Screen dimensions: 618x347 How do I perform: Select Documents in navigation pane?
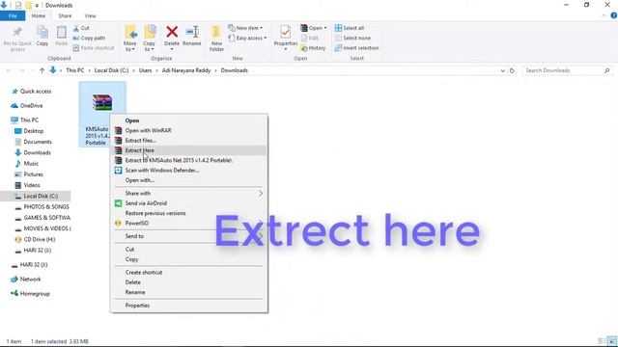pos(33,142)
